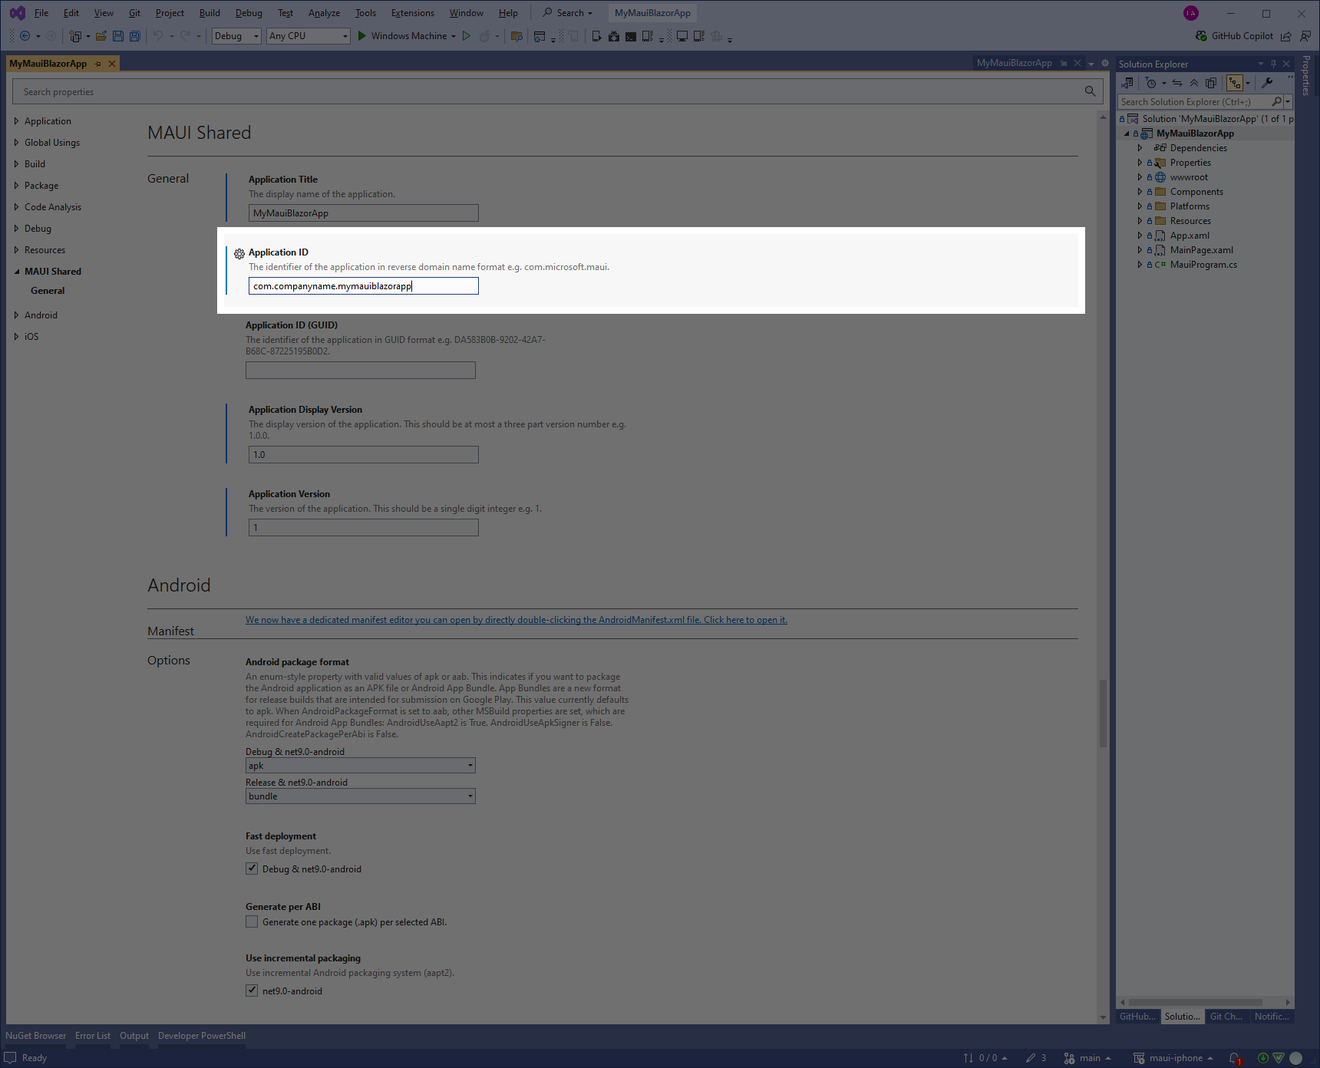Open the Developer PowerShell tab
Screen dimensions: 1320x1068
pos(202,1036)
